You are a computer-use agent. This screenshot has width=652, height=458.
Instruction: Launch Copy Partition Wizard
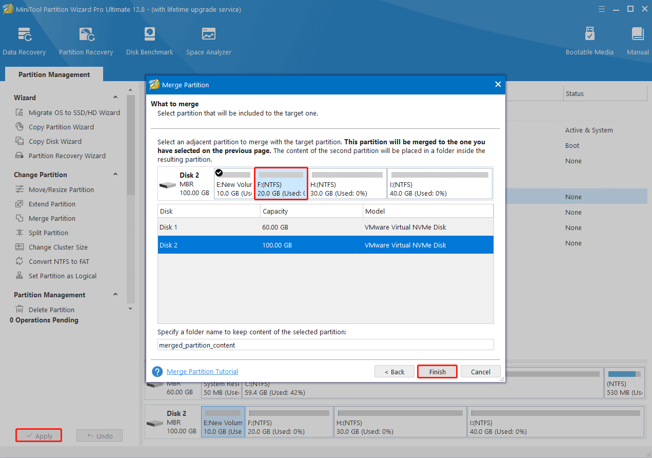(55, 127)
